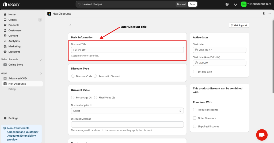Enable the Set end date checkbox
This screenshot has width=274, height=143.
[x=195, y=72]
